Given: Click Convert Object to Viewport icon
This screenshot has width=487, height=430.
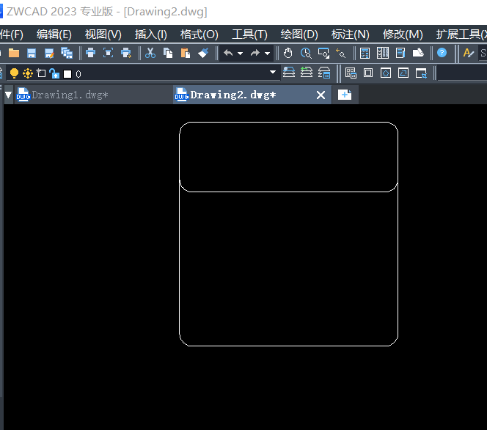Looking at the screenshot, I should 403,73.
